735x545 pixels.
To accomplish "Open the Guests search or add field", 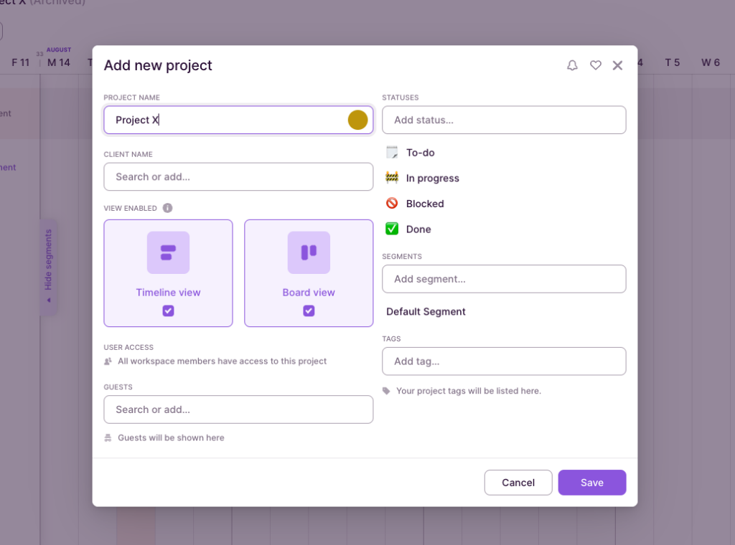I will [238, 409].
